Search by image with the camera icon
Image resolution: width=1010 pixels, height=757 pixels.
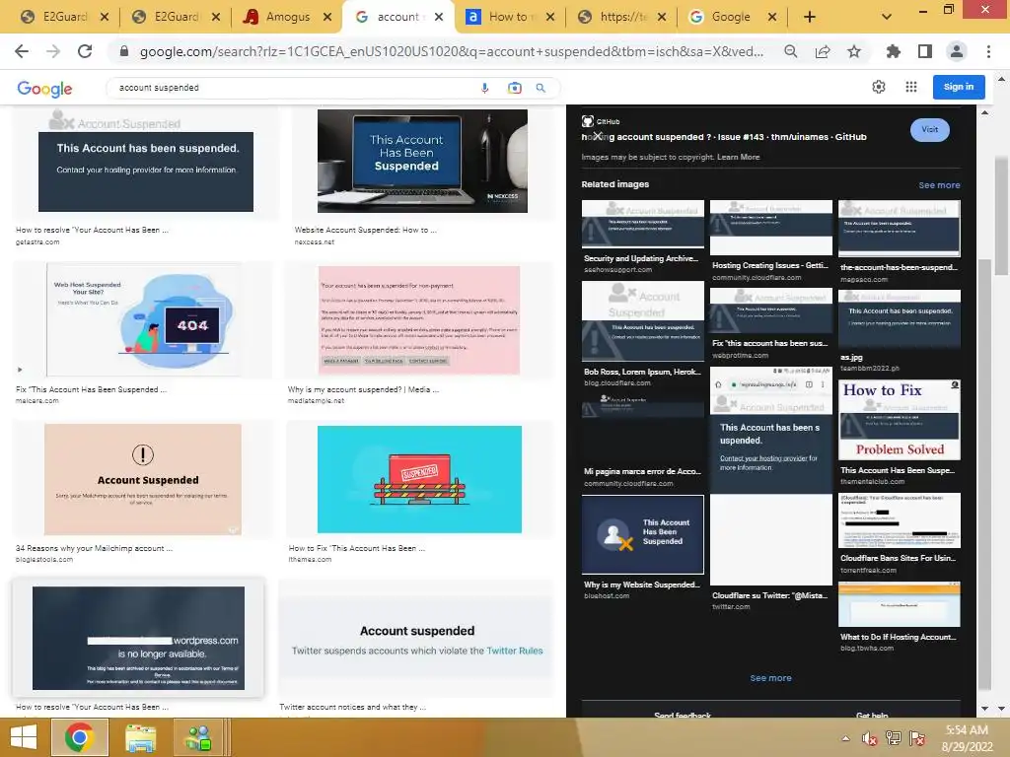click(514, 88)
